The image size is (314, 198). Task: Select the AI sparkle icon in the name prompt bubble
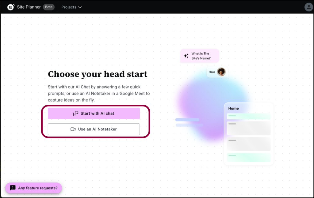(x=186, y=56)
